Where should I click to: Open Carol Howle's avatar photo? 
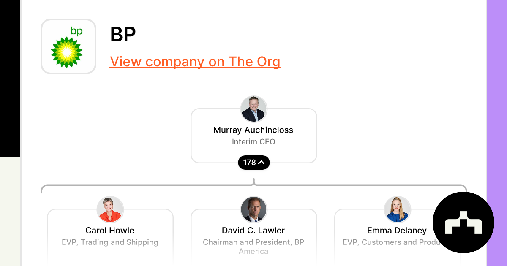(x=110, y=209)
